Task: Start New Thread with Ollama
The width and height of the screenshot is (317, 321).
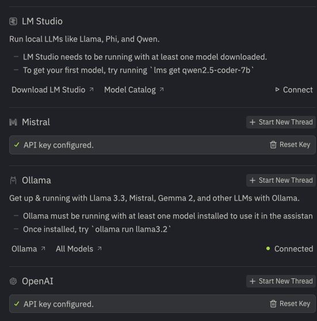Action: click(x=281, y=180)
